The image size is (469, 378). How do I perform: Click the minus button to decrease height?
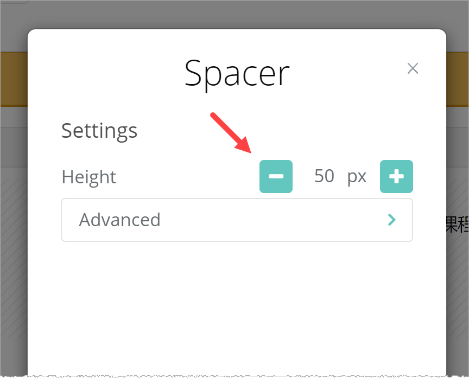(x=276, y=177)
